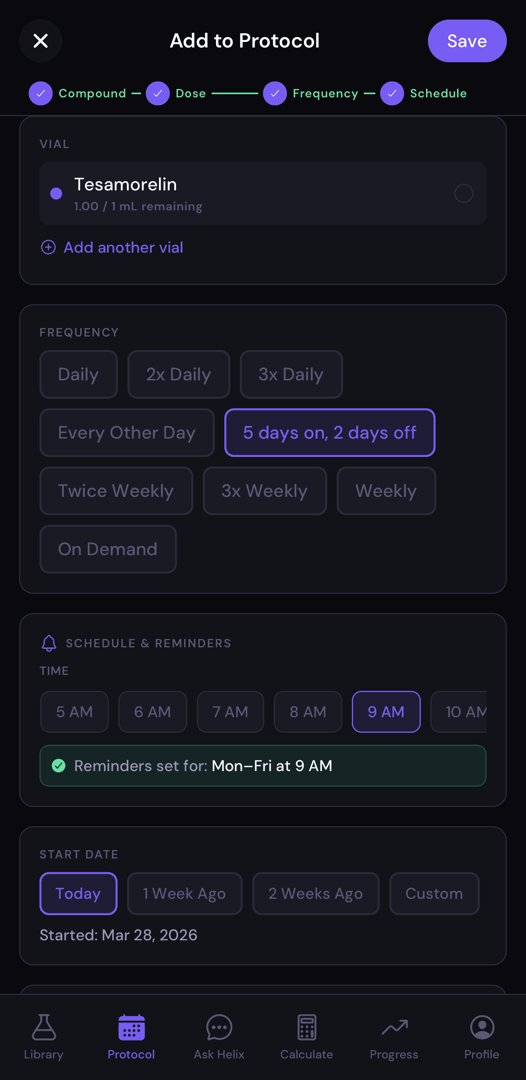Pick the 7 AM time chip

[x=230, y=712]
